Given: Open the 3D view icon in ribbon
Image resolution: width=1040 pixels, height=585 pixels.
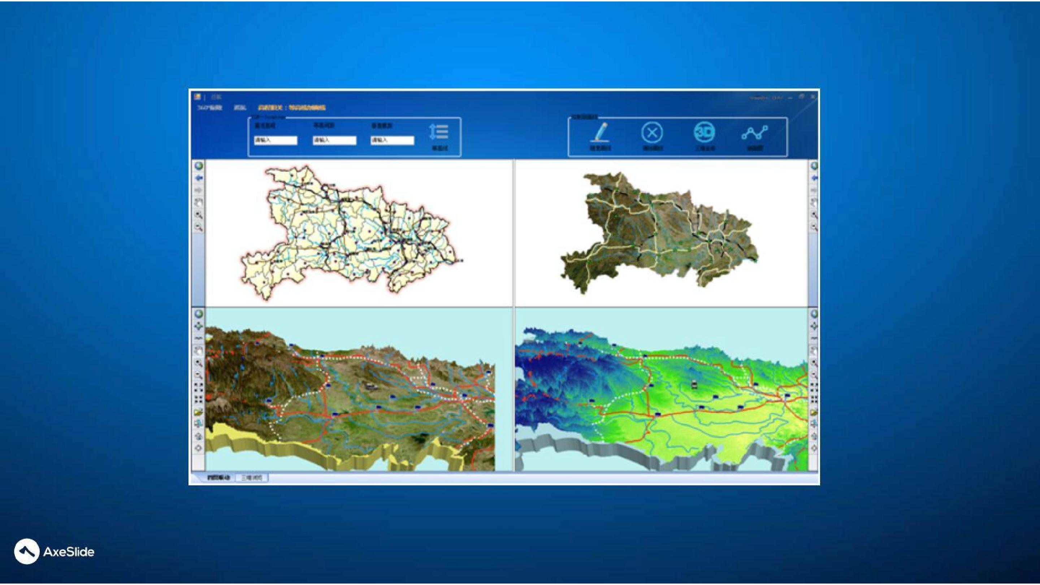Looking at the screenshot, I should [705, 132].
